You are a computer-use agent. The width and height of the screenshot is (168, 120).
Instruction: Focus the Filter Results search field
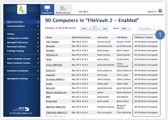pyautogui.click(x=148, y=28)
